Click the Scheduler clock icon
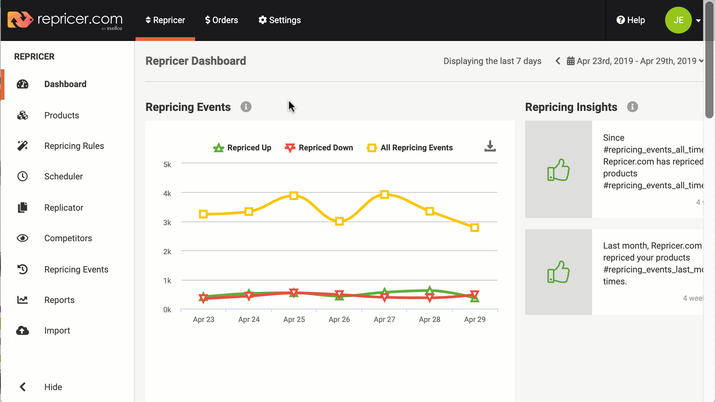The width and height of the screenshot is (715, 402). (x=23, y=176)
